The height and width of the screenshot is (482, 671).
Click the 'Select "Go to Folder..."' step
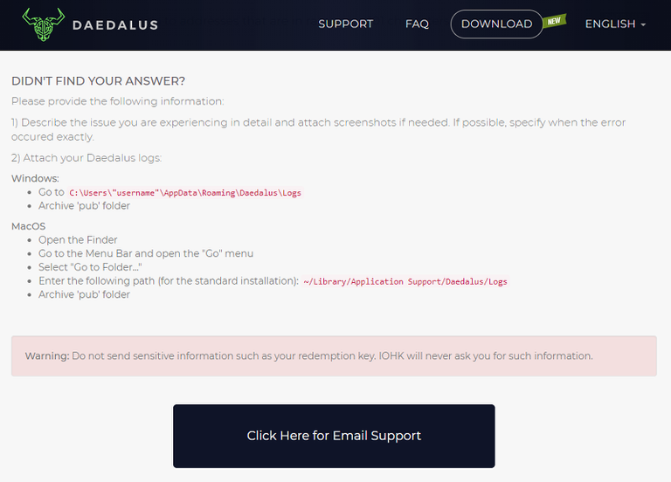click(x=90, y=267)
